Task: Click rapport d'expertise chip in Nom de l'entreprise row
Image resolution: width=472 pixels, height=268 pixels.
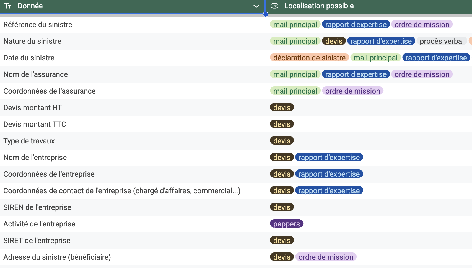Action: click(329, 157)
